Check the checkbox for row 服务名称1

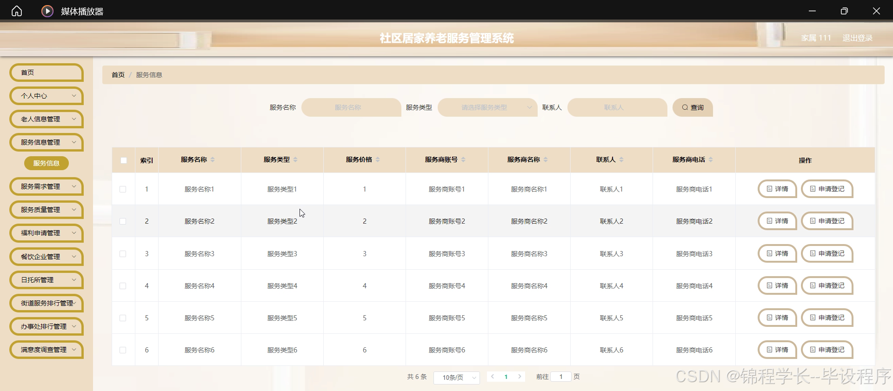click(123, 189)
